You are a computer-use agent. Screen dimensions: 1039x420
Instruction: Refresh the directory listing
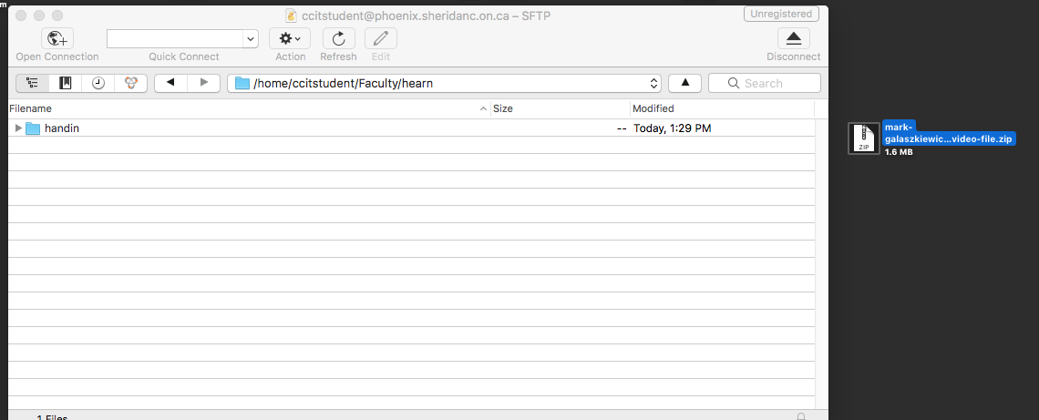(x=339, y=38)
